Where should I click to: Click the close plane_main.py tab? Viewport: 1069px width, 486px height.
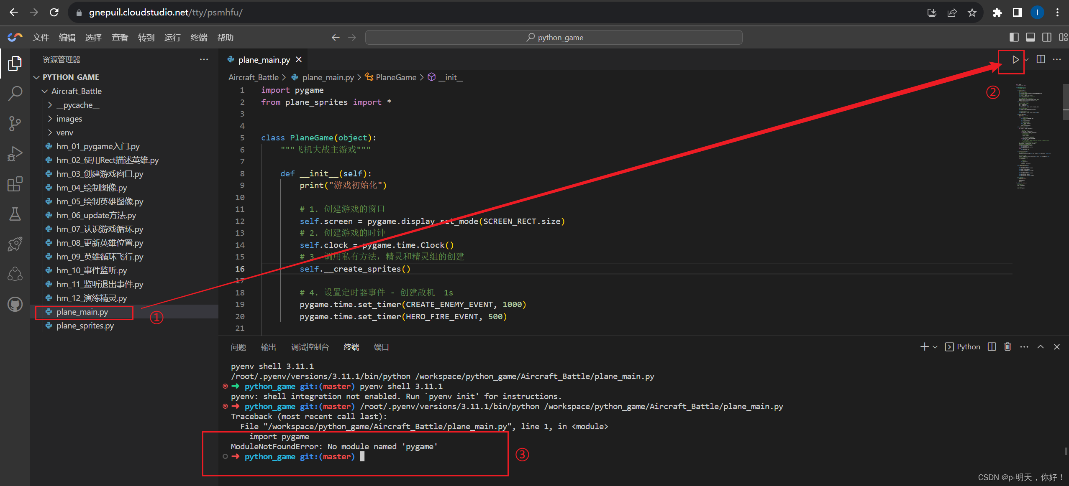coord(299,60)
